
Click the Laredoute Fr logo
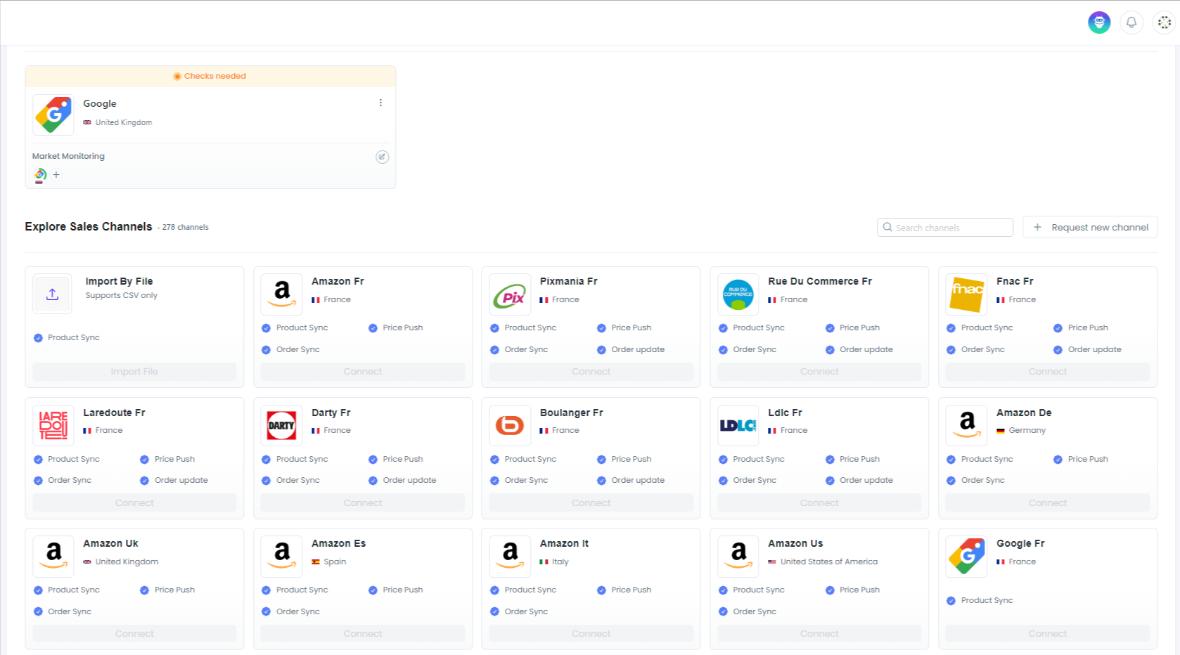point(53,425)
